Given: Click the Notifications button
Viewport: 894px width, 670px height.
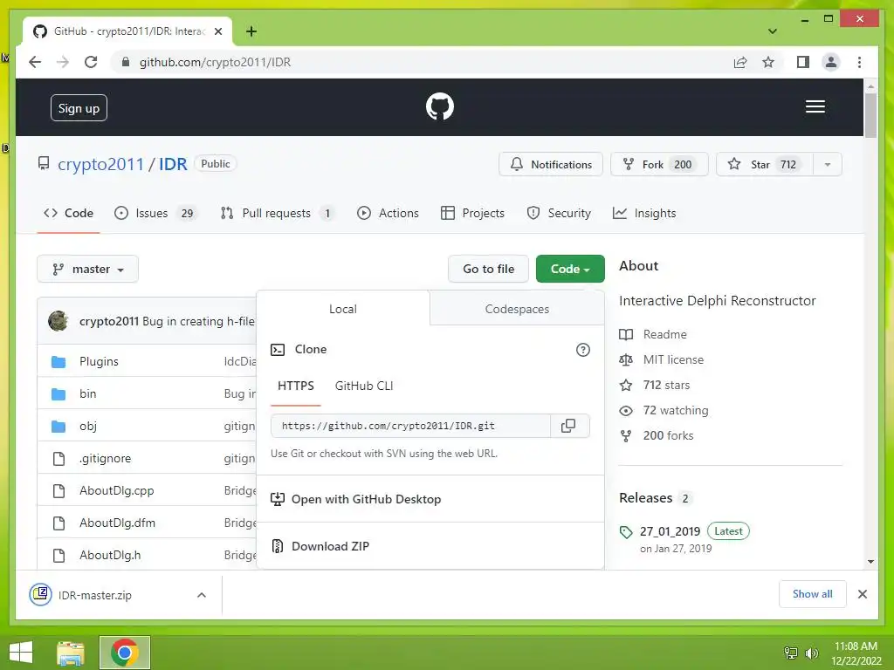Looking at the screenshot, I should pos(551,165).
